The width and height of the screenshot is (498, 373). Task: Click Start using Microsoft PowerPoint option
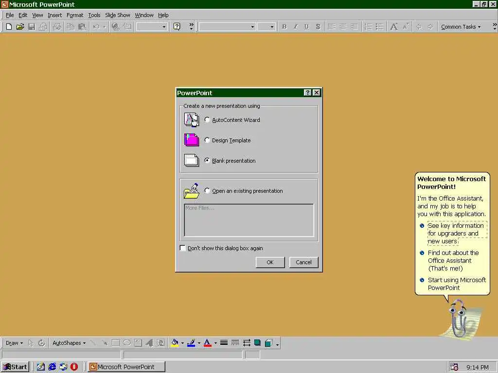point(457,284)
